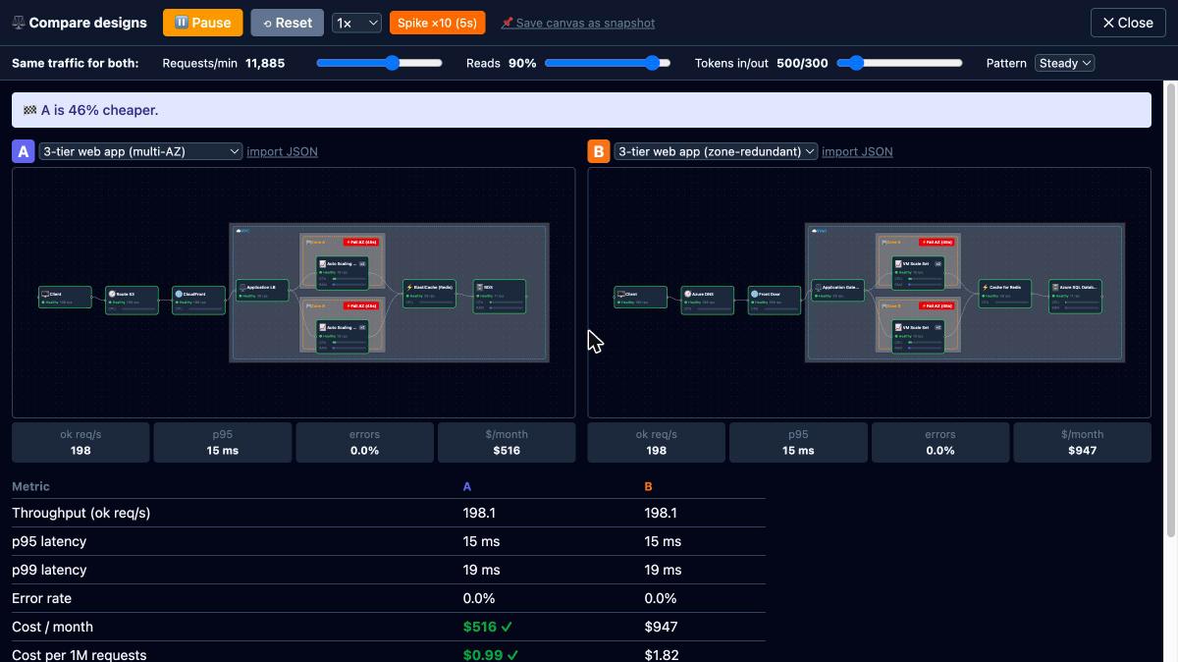Click the 'Throughput (ok req/s)' row label

80,513
